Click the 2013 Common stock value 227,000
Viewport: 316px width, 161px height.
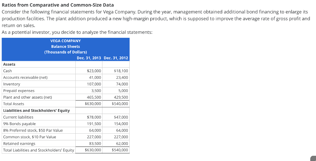94,137
